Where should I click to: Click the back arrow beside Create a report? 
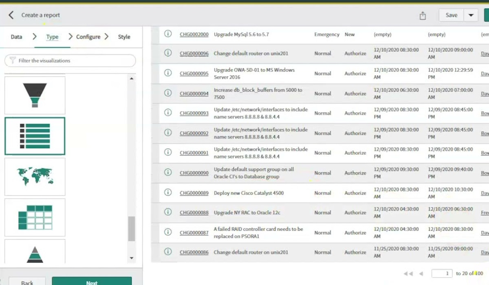click(x=11, y=15)
